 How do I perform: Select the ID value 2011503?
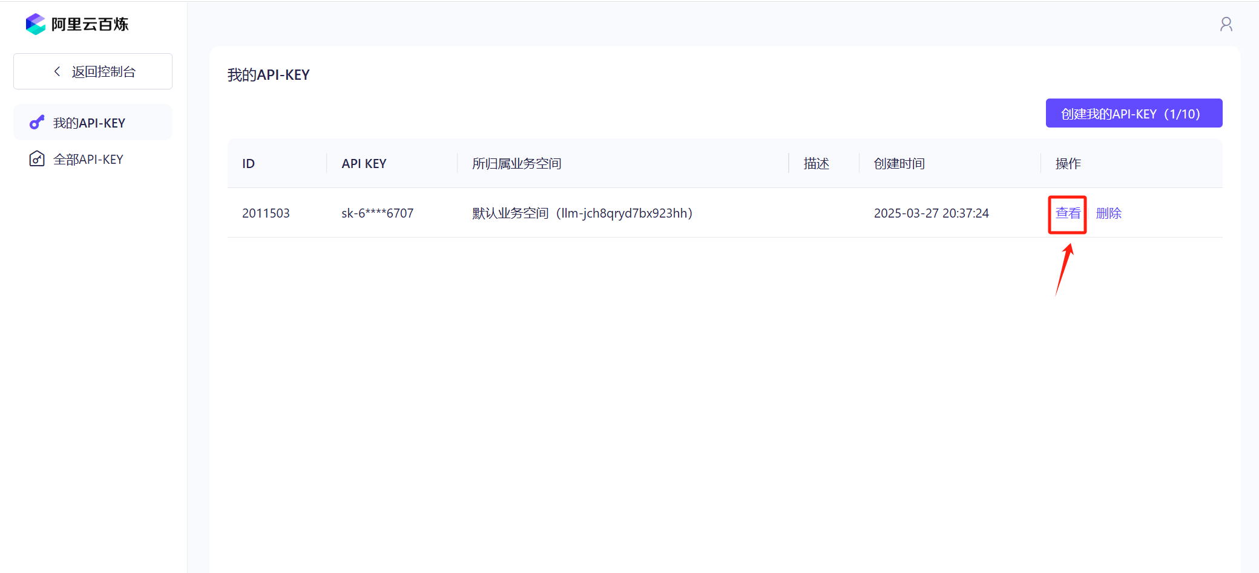pyautogui.click(x=266, y=213)
